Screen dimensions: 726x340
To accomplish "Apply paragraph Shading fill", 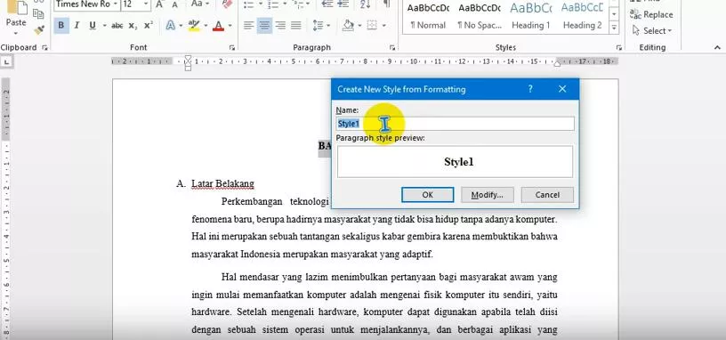I will click(x=348, y=26).
